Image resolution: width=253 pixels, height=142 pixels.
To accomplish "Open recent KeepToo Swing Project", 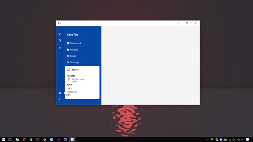I will 78,80.
